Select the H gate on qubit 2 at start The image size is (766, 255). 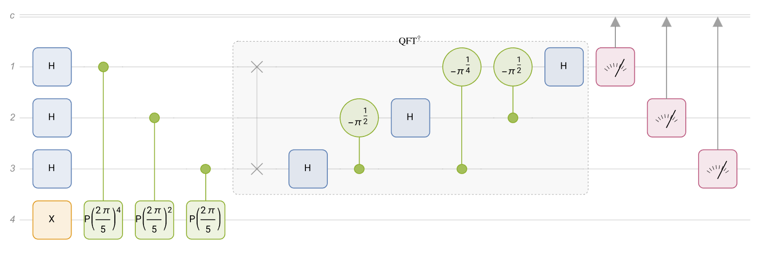[x=52, y=118]
